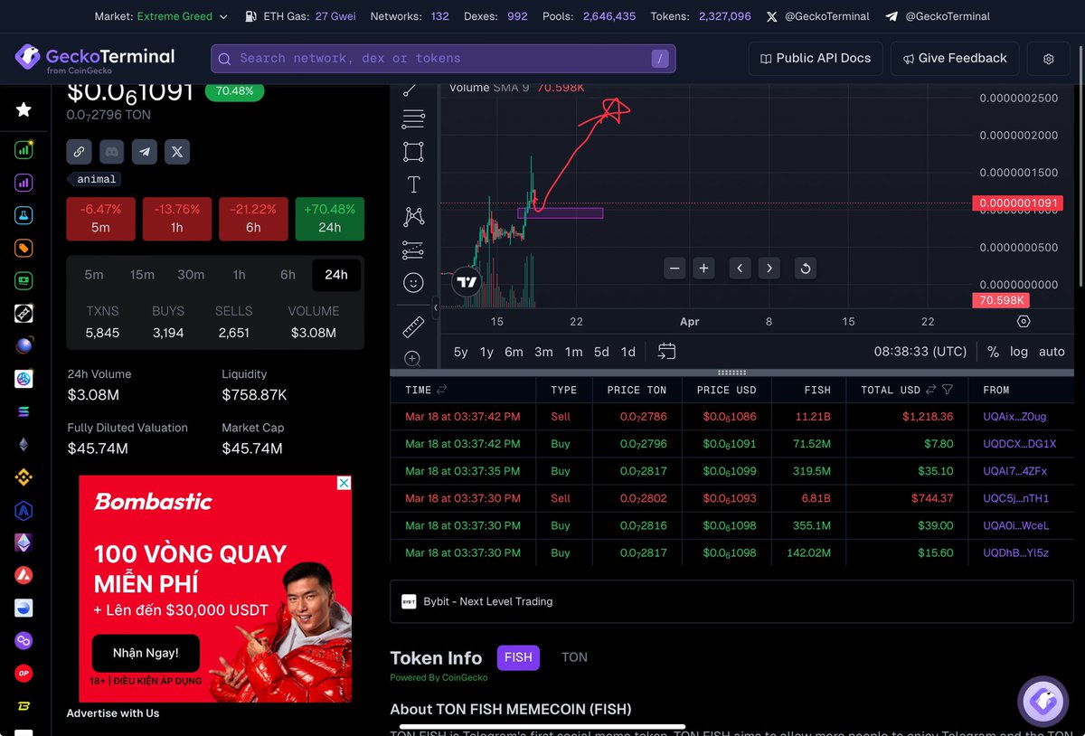
Task: Open chart axis settings gear icon
Action: (1024, 321)
